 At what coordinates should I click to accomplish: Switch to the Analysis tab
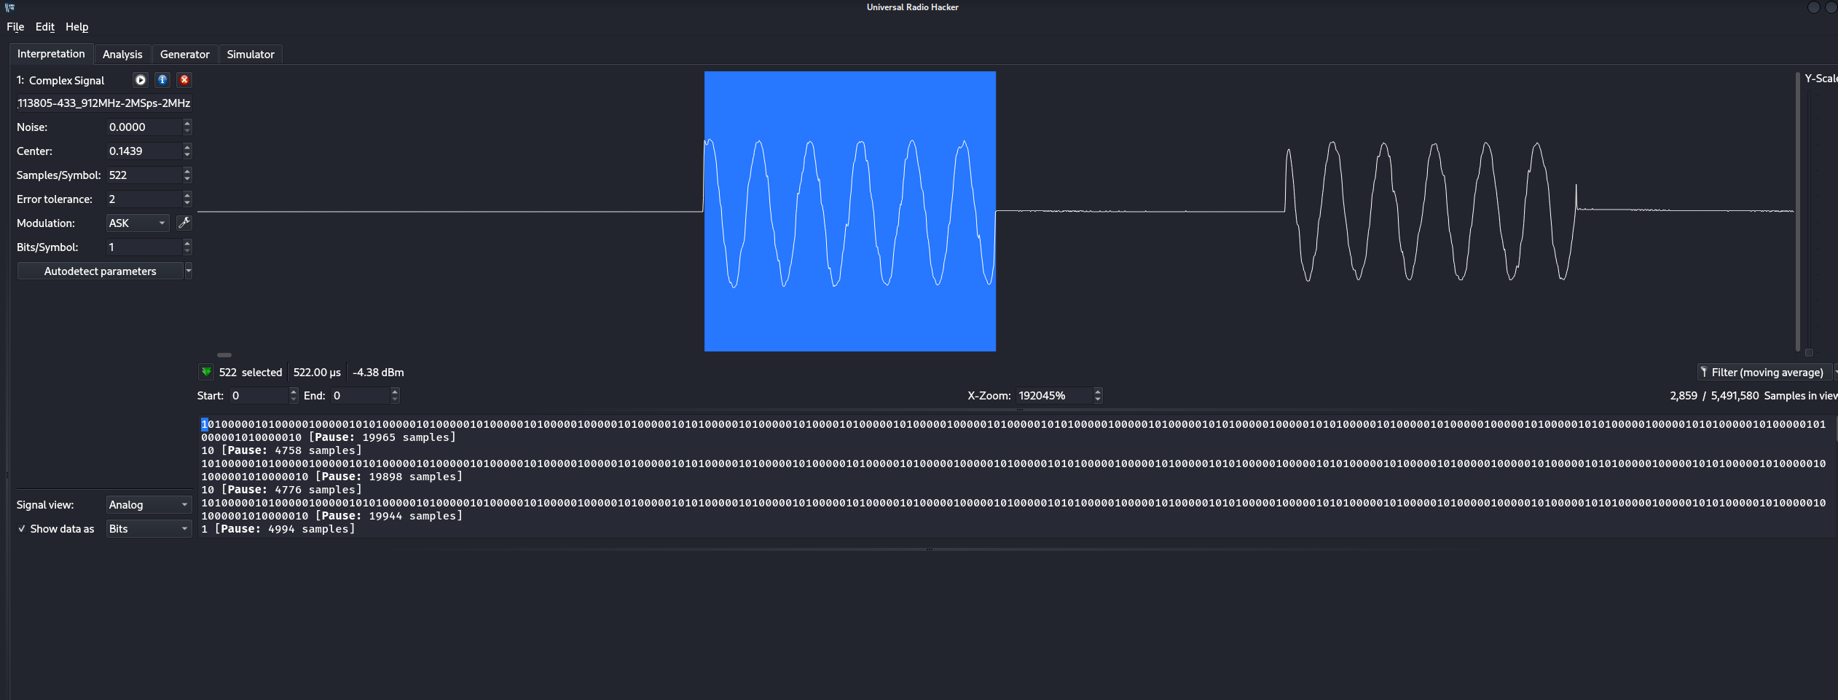coord(122,55)
